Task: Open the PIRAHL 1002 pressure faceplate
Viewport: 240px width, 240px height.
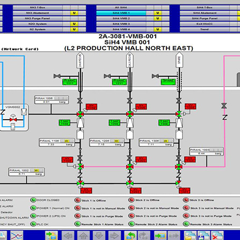Action: (26, 172)
